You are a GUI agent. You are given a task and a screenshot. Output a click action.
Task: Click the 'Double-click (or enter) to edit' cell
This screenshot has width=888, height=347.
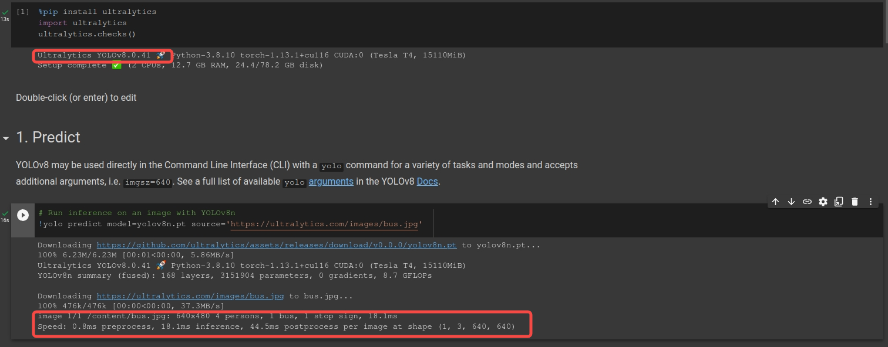(76, 97)
